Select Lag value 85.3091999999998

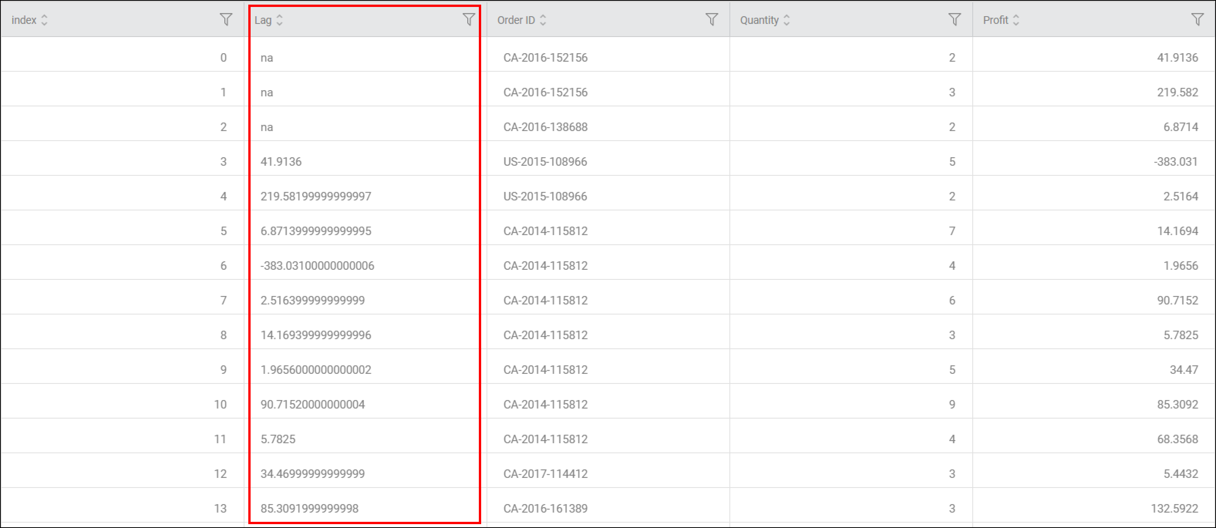[309, 508]
